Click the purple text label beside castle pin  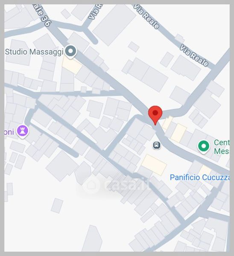coord(9,132)
